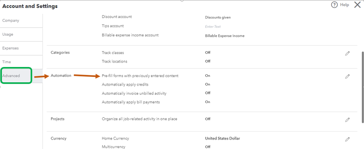The image size is (364, 149).
Task: Open the Company settings tab
Action: pos(11,21)
